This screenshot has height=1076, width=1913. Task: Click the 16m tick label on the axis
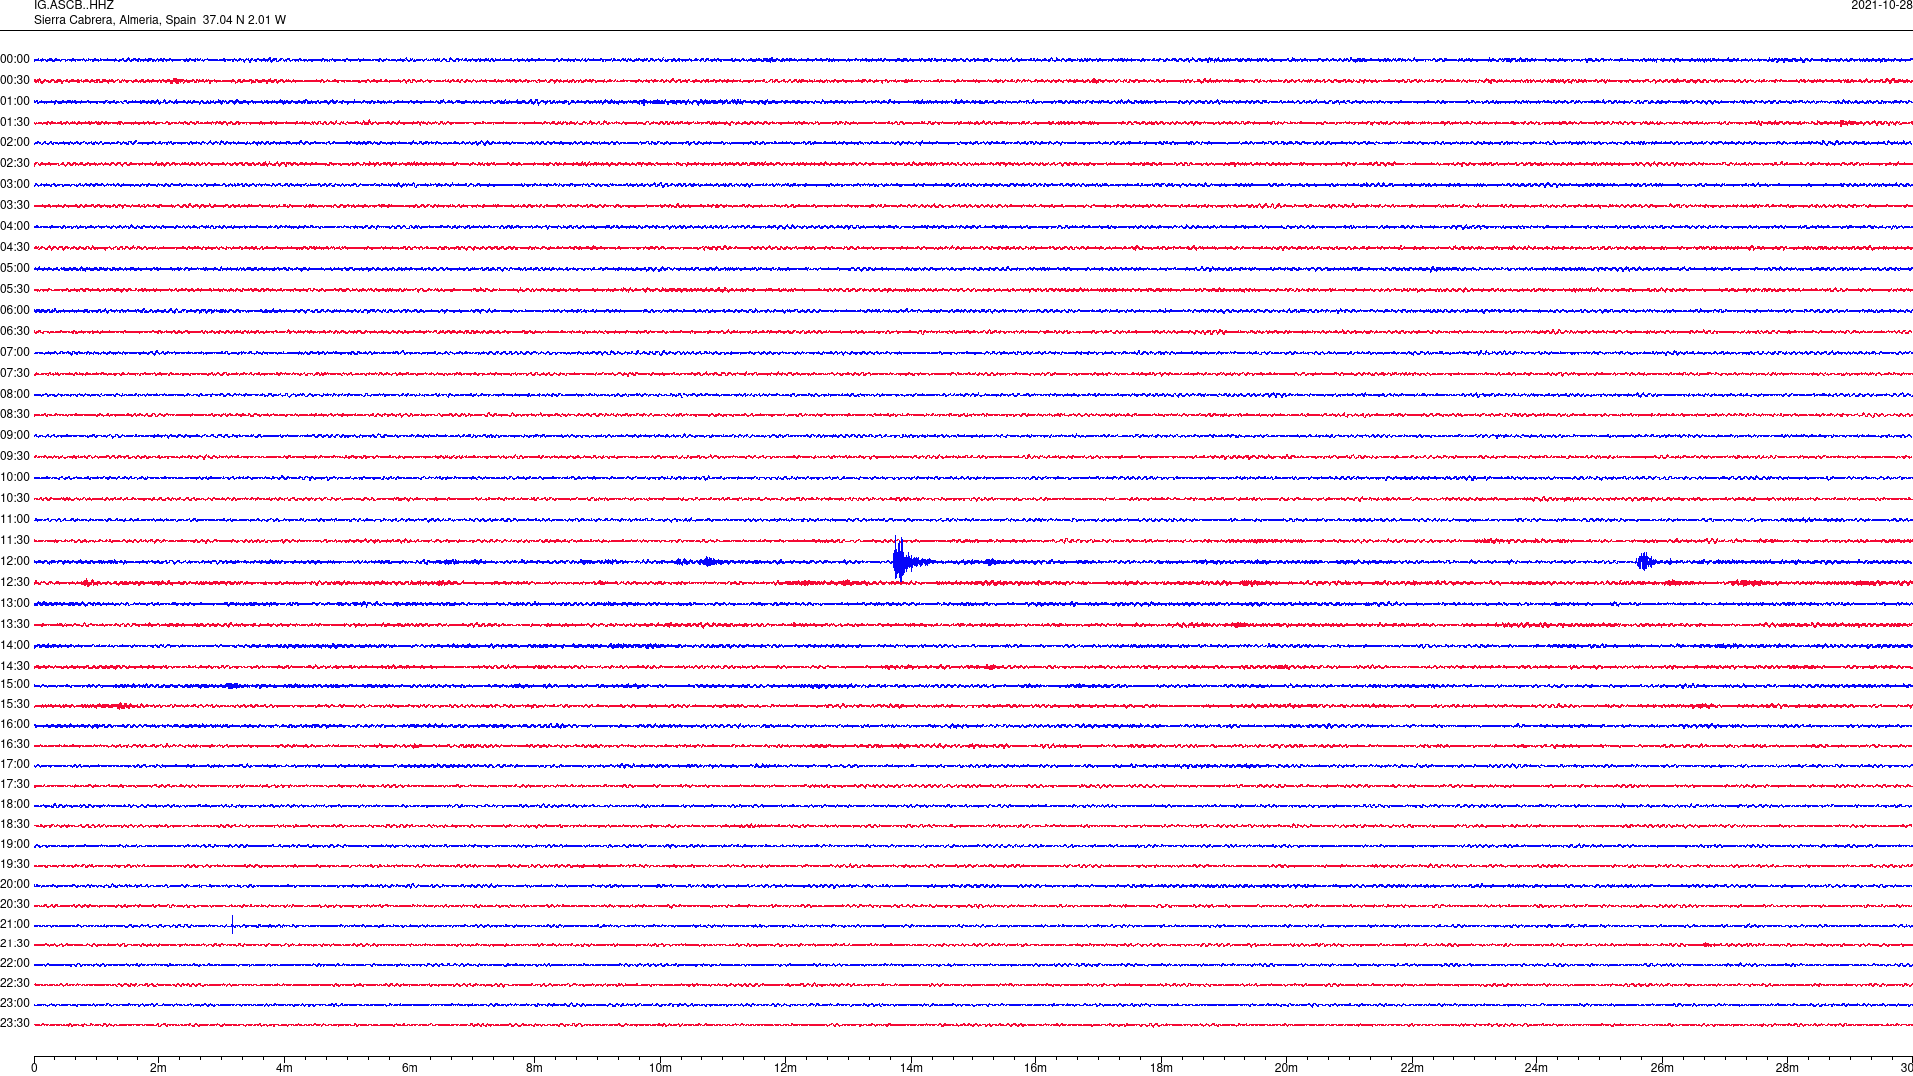pos(1035,1068)
